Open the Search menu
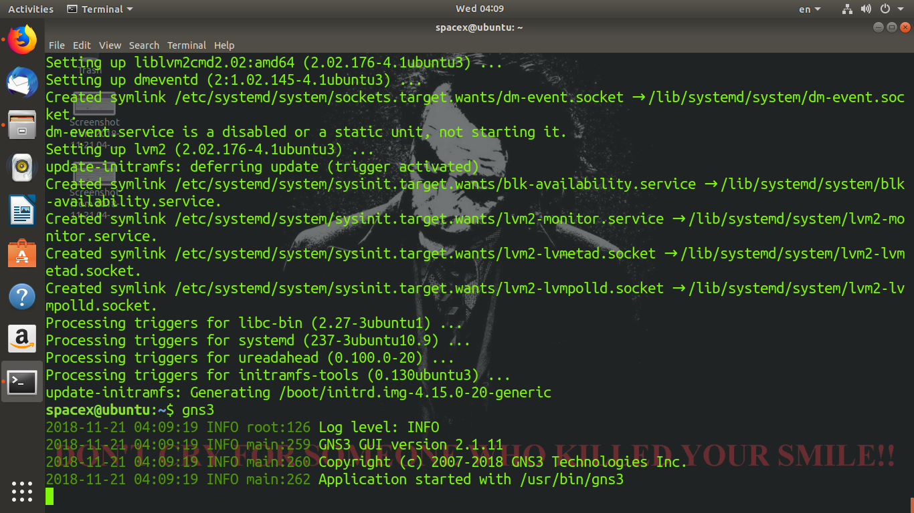Image resolution: width=914 pixels, height=513 pixels. (144, 45)
